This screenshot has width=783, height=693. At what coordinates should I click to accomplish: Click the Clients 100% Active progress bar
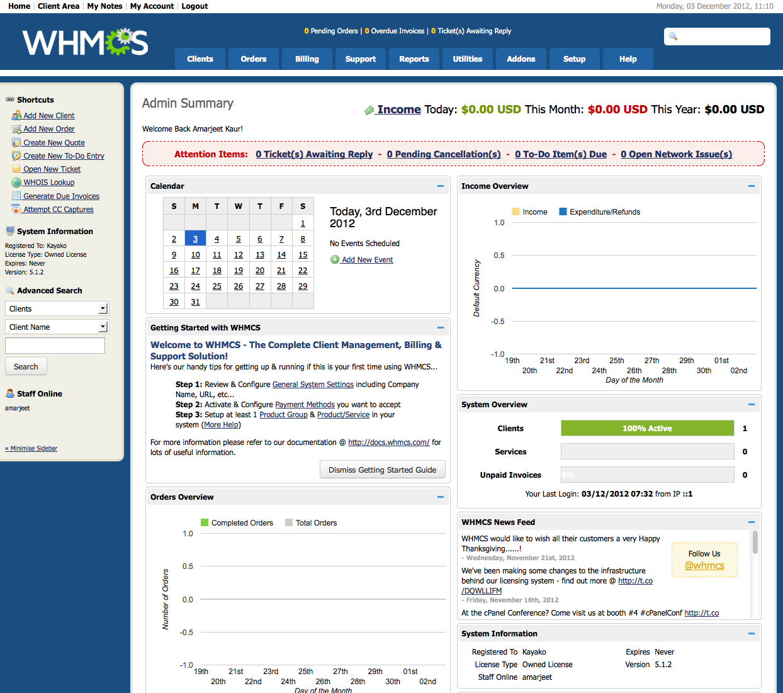pos(647,428)
